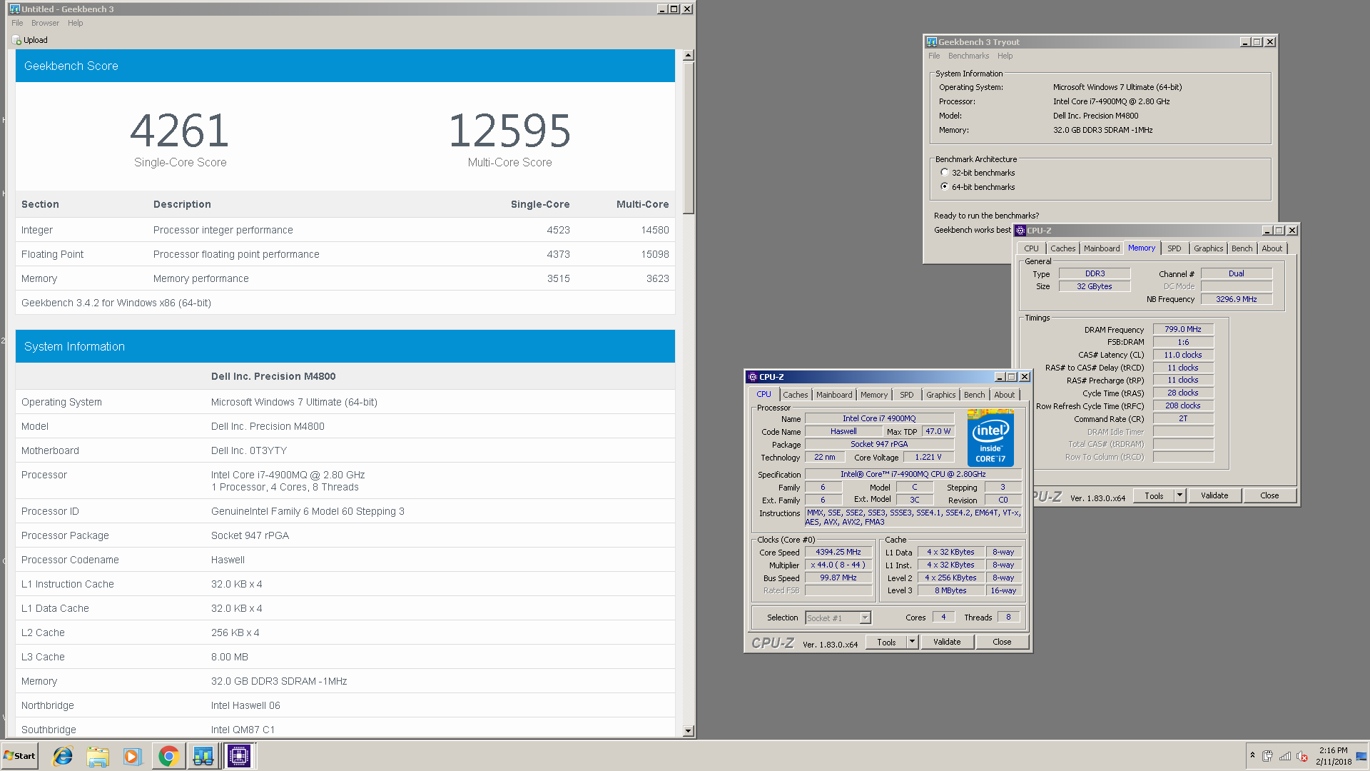Select Bench tab in back CPU-Z window

1242,248
